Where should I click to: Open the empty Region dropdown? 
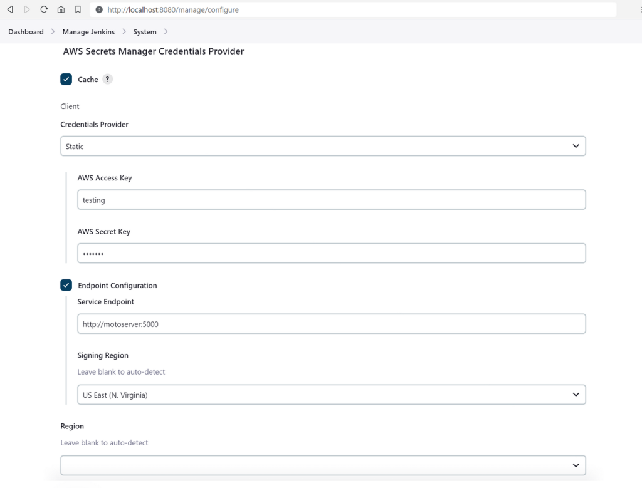323,465
